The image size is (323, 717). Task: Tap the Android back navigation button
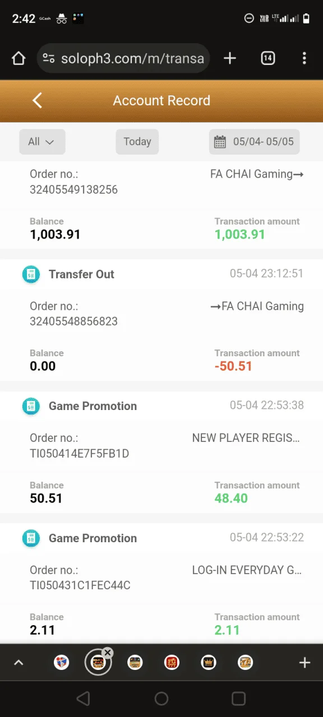click(x=83, y=699)
